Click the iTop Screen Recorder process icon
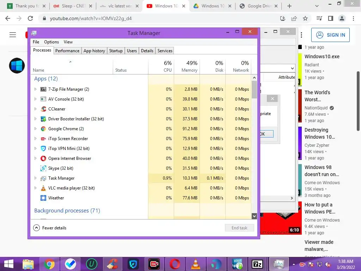 [43, 139]
